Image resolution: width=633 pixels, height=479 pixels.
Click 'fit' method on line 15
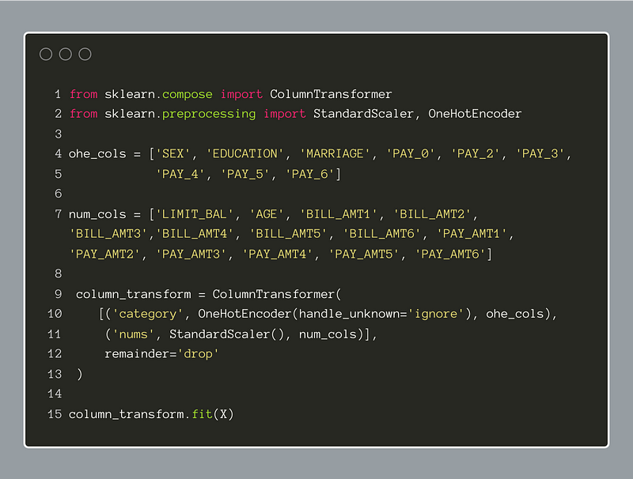(x=202, y=414)
